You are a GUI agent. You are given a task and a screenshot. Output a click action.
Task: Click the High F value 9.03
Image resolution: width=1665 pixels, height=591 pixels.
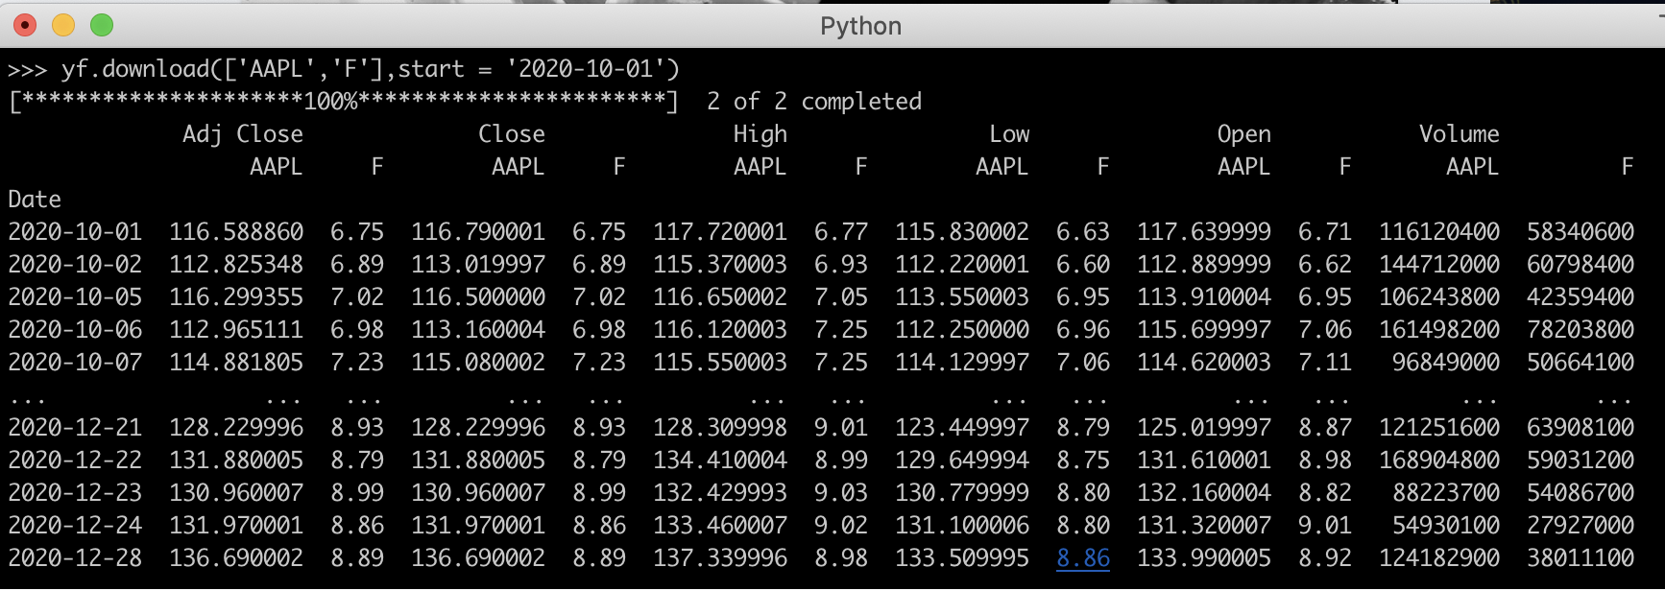tap(841, 493)
